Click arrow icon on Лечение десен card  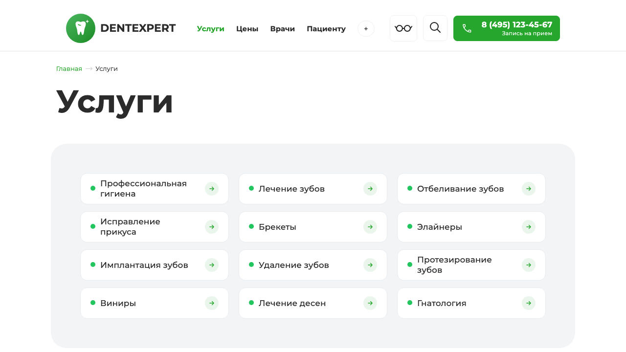(370, 303)
